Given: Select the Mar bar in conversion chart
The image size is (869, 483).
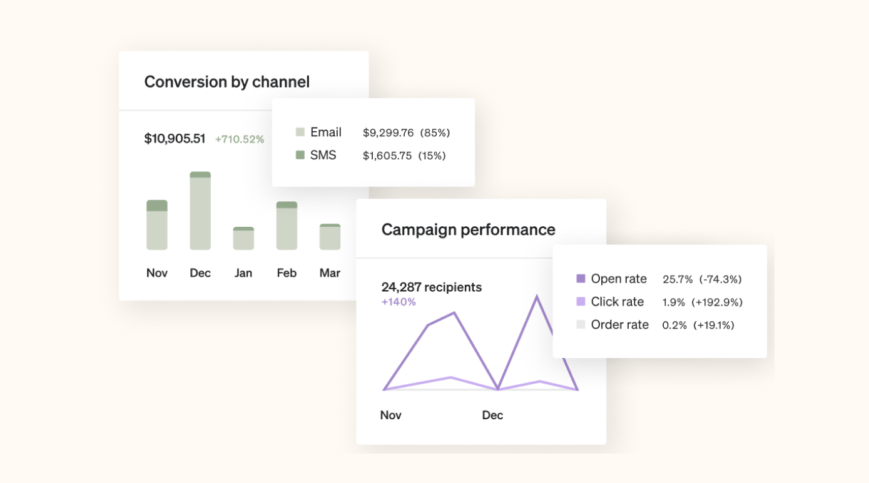Looking at the screenshot, I should pos(330,237).
